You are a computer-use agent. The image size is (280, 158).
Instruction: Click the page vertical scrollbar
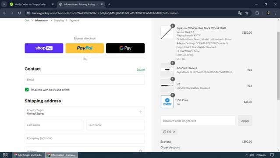tap(278, 66)
